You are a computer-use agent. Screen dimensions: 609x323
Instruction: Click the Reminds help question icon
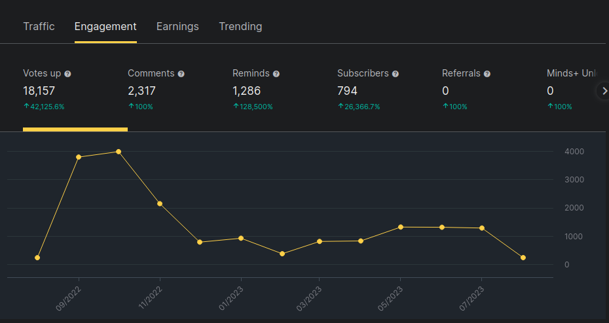(x=276, y=74)
